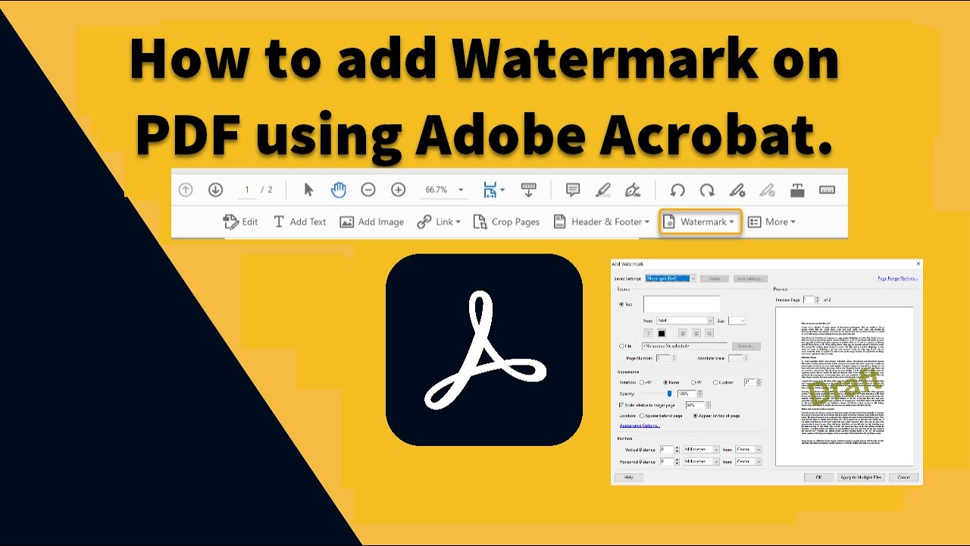
Task: Open the font Size dropdown
Action: tap(737, 321)
